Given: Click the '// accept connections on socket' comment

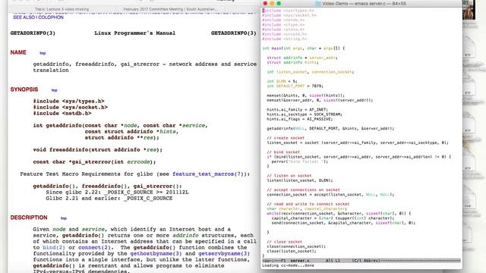Looking at the screenshot, I should [304, 190].
